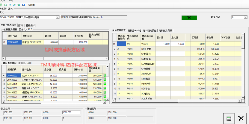Click the WT Weight minimum value 1.0000
This screenshot has width=249, height=124.
163,44
